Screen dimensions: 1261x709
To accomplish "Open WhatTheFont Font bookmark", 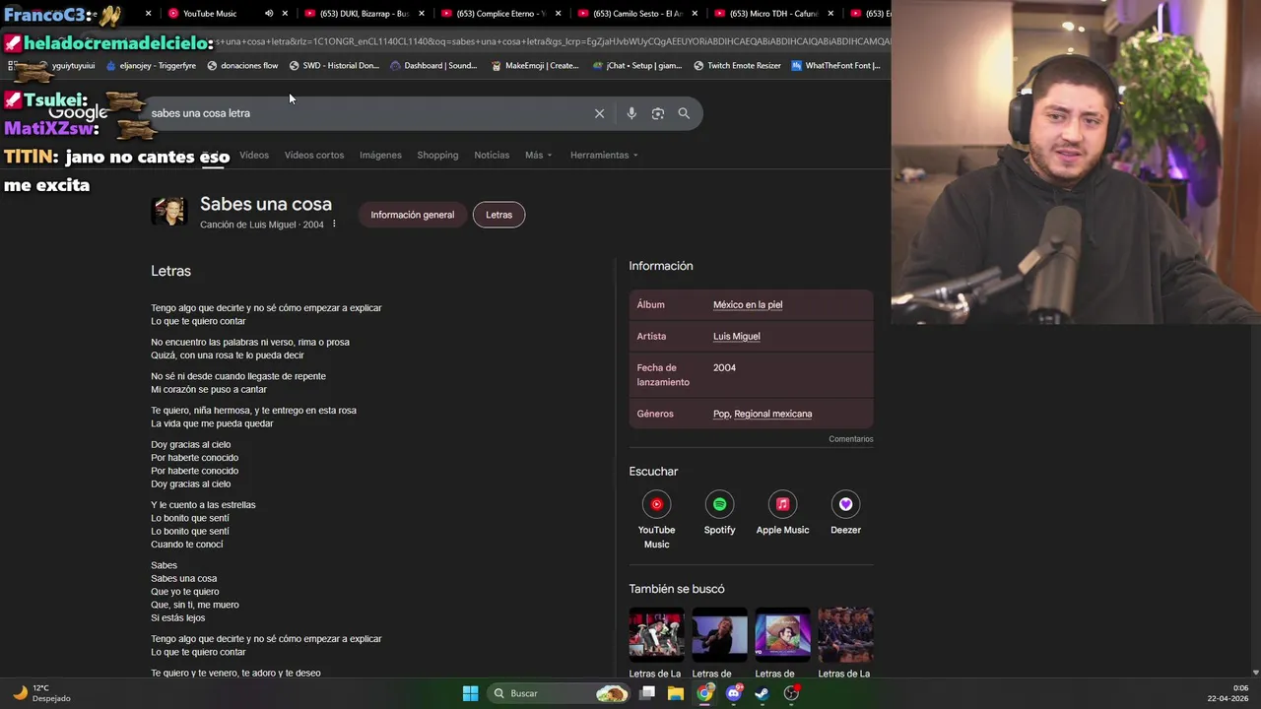I will 835,66.
